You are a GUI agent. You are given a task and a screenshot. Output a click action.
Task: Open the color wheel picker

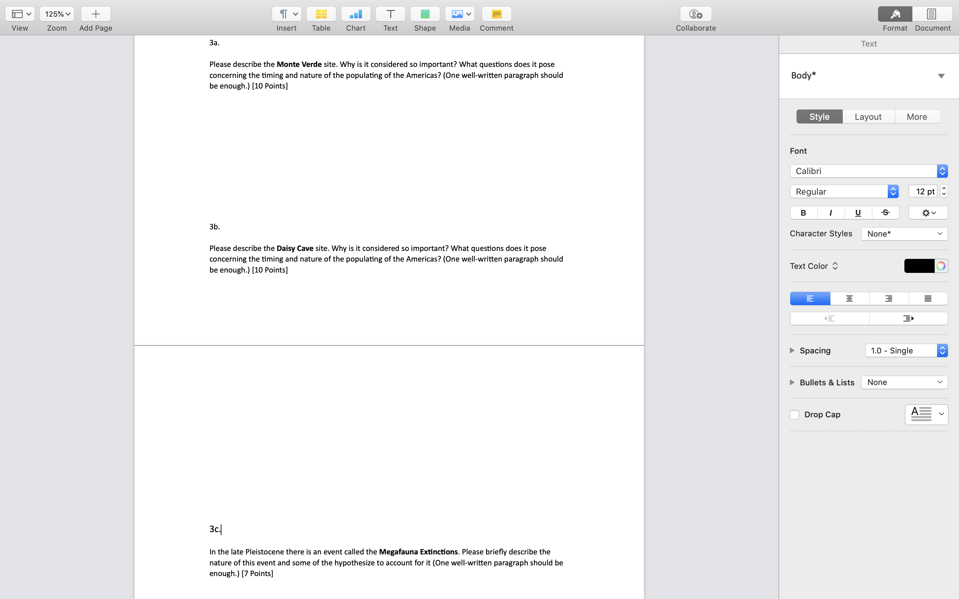coord(941,266)
